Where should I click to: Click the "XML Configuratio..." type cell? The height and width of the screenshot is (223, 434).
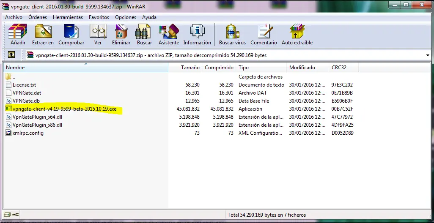click(x=261, y=133)
